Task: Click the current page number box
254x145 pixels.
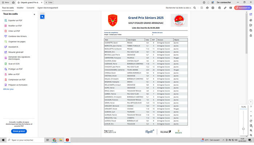Action: coord(251,102)
